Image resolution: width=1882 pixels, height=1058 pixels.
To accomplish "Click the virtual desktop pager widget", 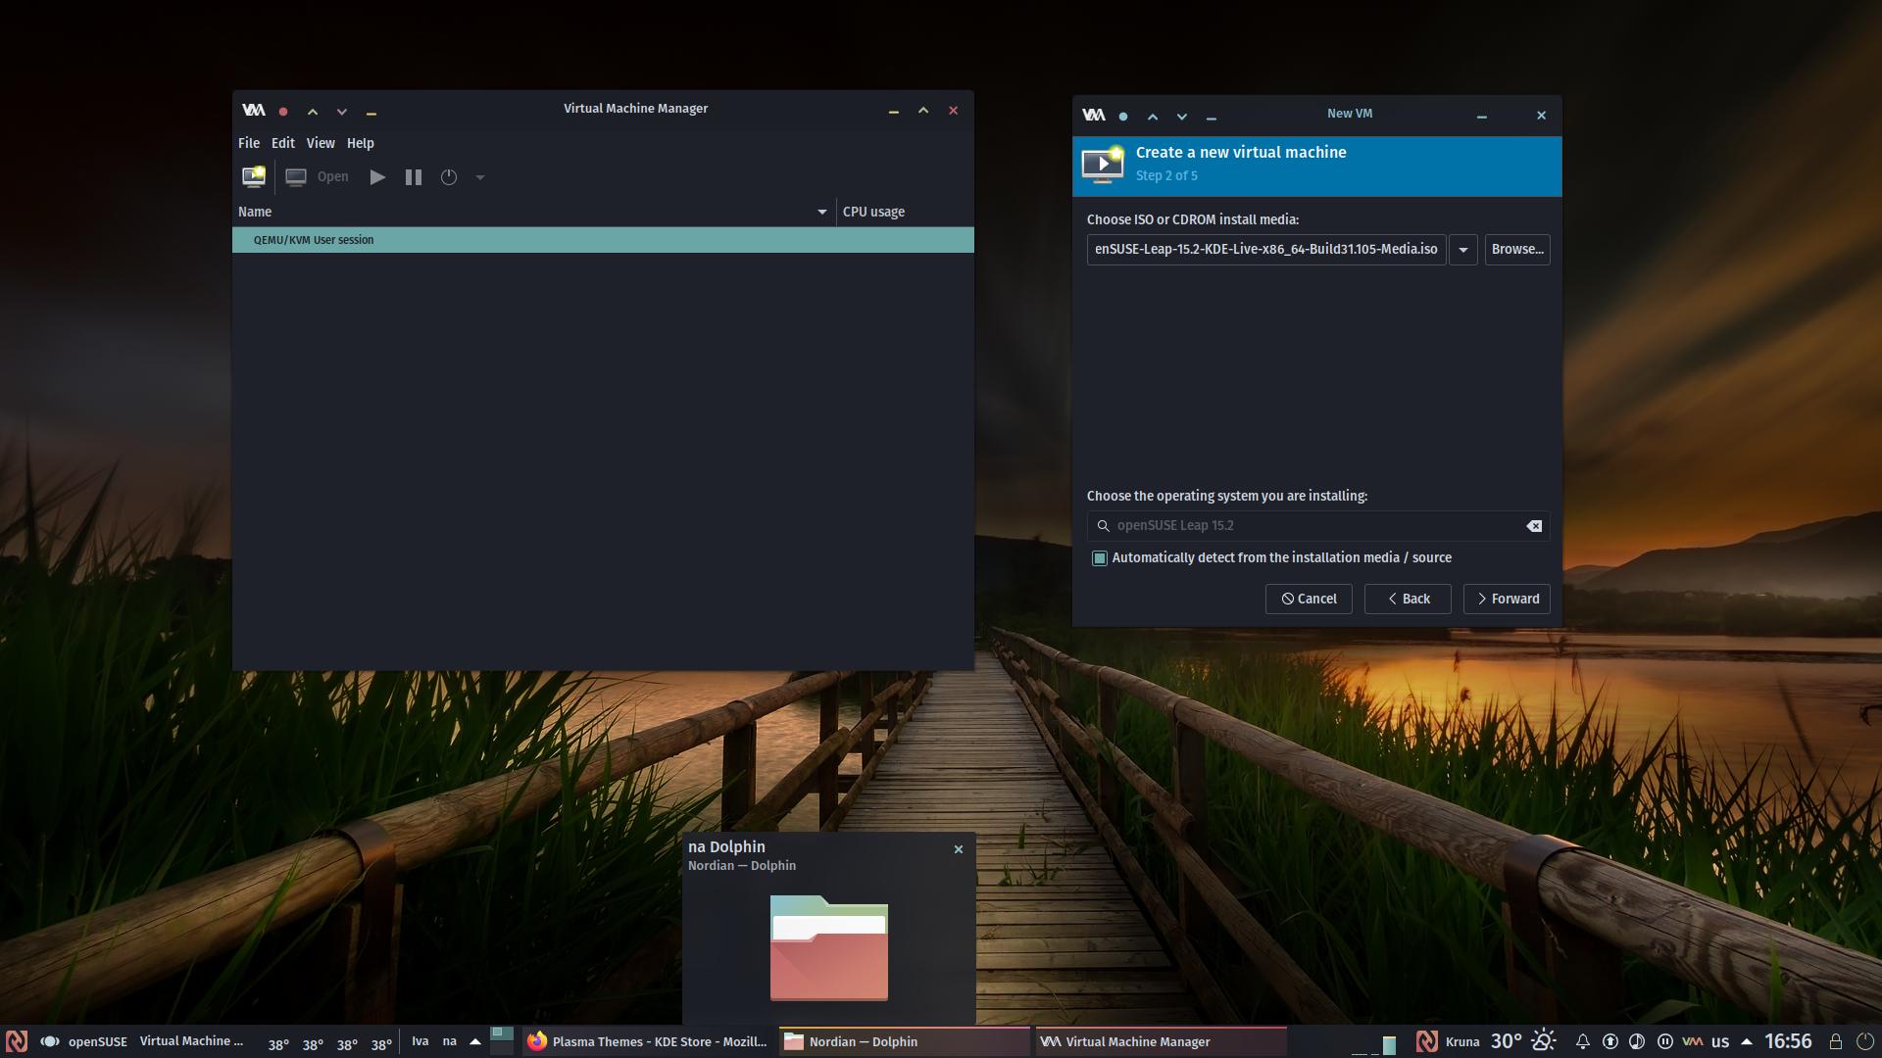I will [x=502, y=1040].
